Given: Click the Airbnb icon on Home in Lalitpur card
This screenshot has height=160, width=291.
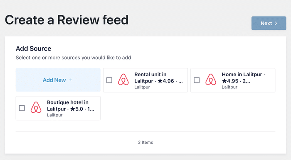Looking at the screenshot, I should coord(211,80).
